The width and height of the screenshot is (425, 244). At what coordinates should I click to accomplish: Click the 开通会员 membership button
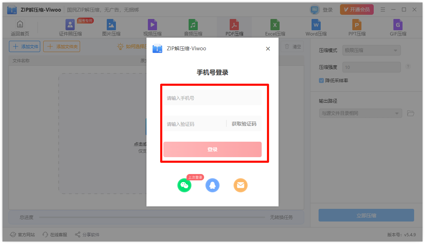coord(357,9)
